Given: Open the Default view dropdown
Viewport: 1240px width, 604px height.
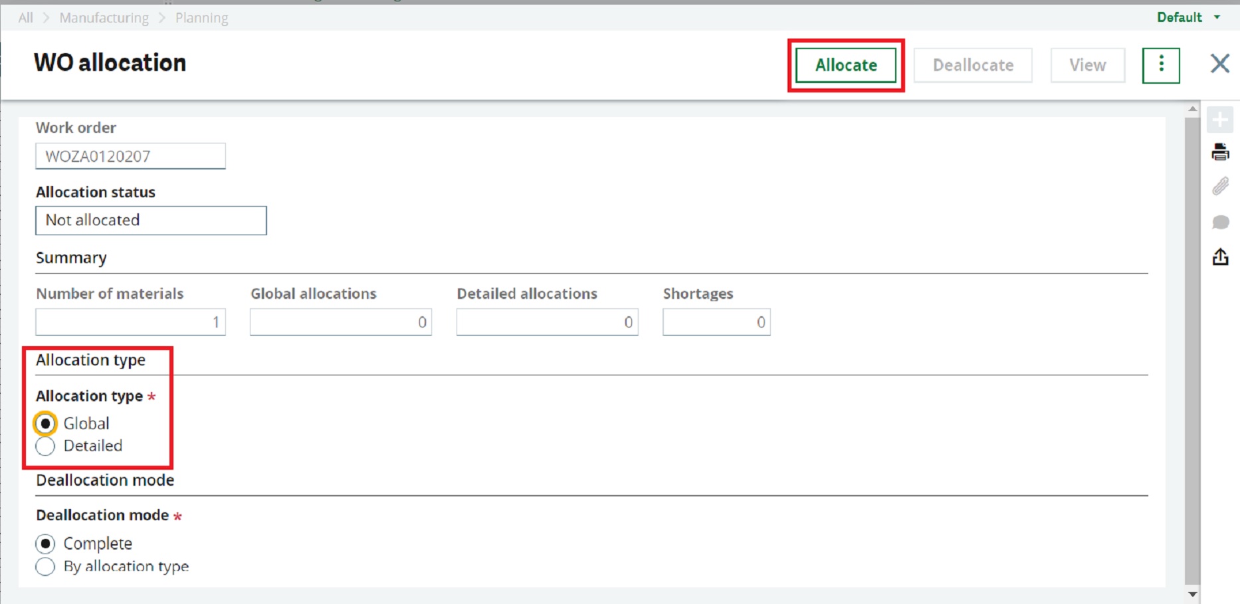Looking at the screenshot, I should (1187, 17).
